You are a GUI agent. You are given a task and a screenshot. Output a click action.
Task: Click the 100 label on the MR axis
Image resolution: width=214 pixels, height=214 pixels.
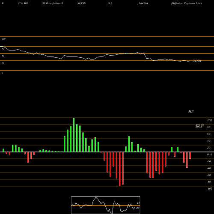[x=210, y=120]
